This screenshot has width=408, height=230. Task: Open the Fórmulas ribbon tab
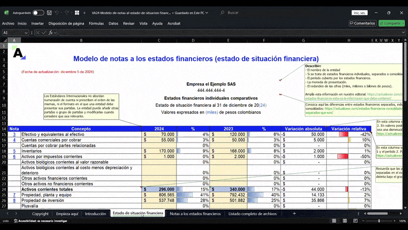coord(96,23)
